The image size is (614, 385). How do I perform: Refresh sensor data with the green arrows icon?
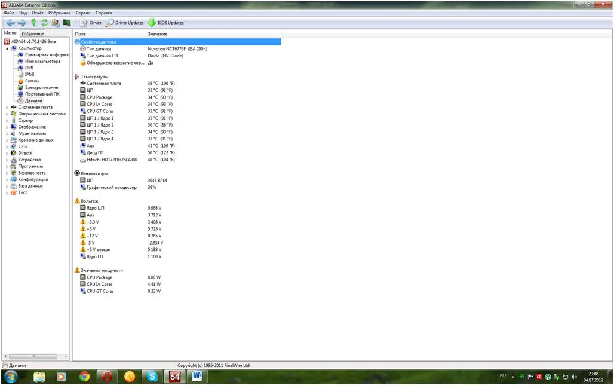coord(44,23)
